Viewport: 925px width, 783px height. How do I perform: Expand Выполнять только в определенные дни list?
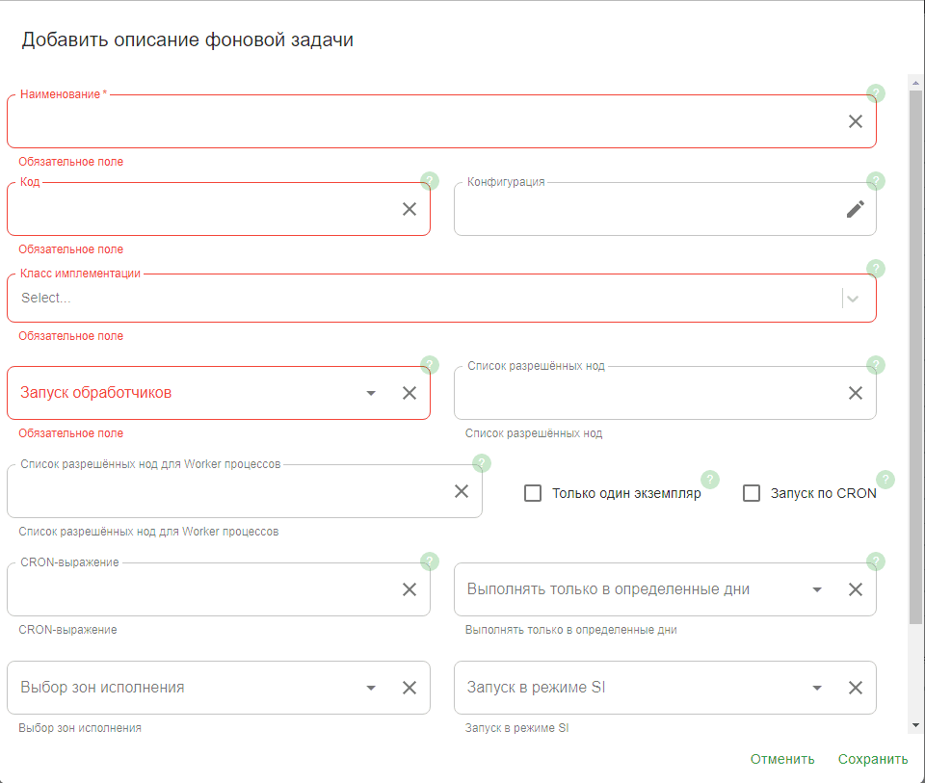click(x=817, y=589)
